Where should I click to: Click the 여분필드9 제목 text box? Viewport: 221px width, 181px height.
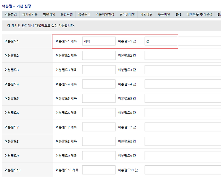click(x=99, y=156)
